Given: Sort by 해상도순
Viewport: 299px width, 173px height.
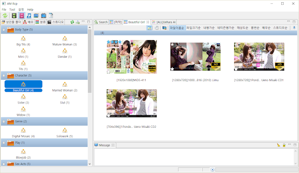Looking at the screenshot, I should click(242, 28).
